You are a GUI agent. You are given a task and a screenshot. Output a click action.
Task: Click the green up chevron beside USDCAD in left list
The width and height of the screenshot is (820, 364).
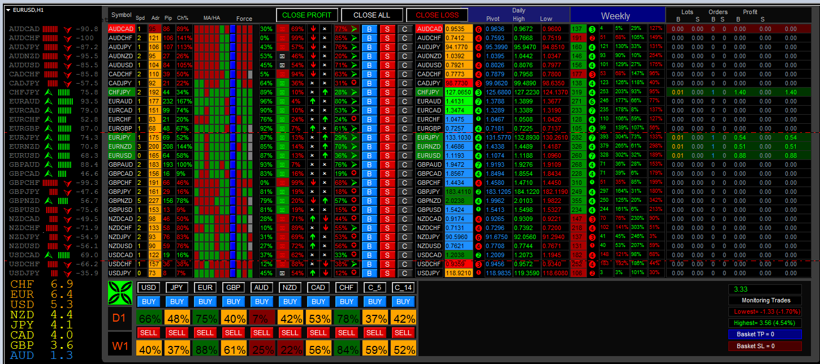point(49,255)
